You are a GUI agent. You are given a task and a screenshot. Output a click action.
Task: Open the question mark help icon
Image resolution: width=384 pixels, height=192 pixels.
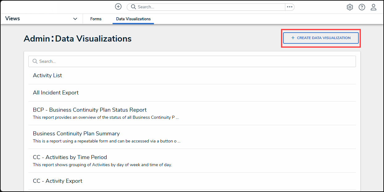[362, 7]
